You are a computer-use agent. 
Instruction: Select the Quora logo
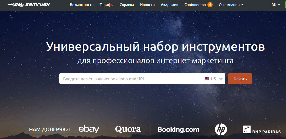128,129
